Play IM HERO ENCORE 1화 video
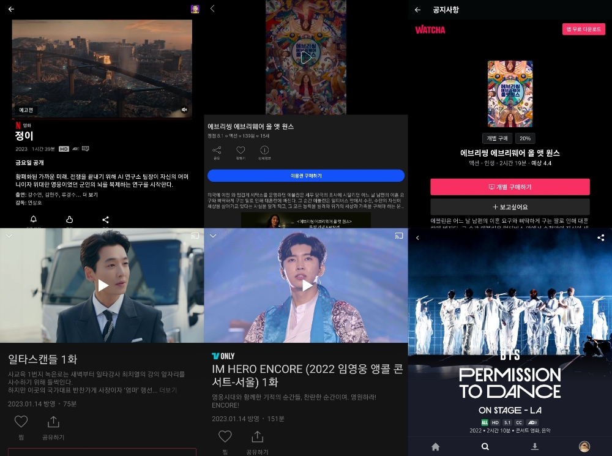Screen dimensions: 612x456 coord(307,285)
